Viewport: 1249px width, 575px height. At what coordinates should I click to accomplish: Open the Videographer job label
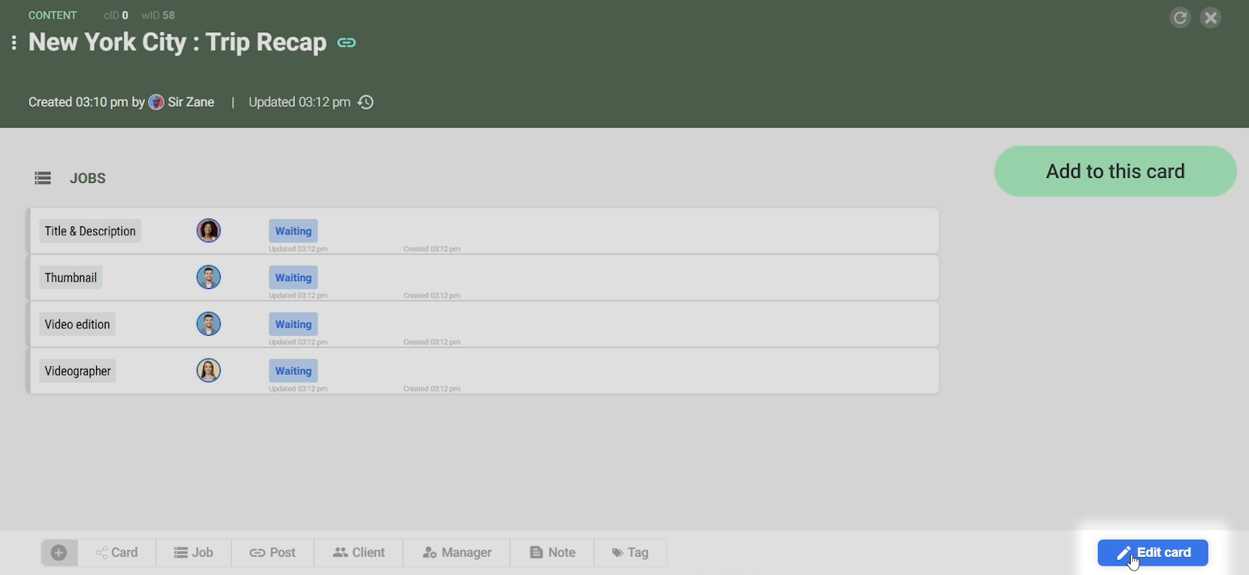click(x=77, y=371)
